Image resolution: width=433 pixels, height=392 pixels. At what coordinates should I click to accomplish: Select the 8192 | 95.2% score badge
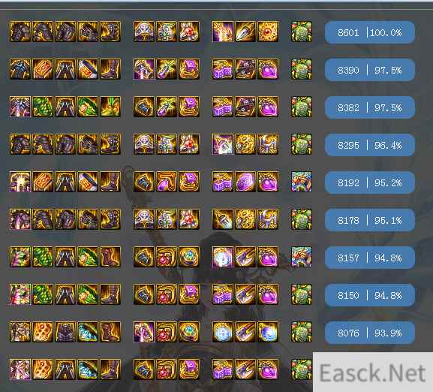point(370,183)
